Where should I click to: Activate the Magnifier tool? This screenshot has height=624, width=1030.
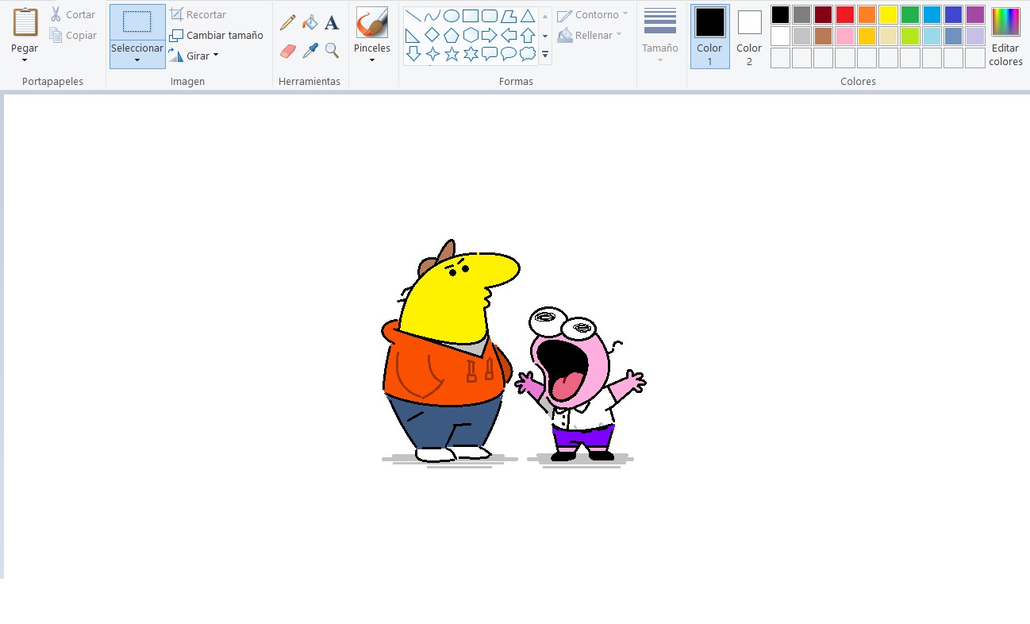pyautogui.click(x=332, y=51)
